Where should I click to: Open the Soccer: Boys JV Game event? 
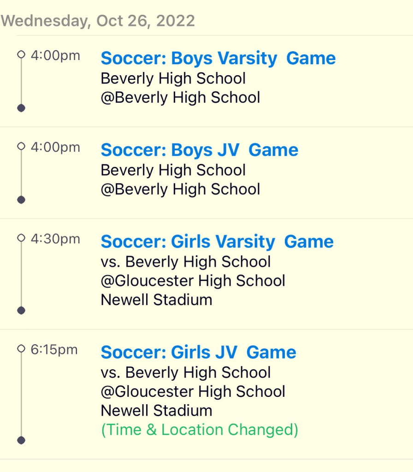[x=199, y=150]
